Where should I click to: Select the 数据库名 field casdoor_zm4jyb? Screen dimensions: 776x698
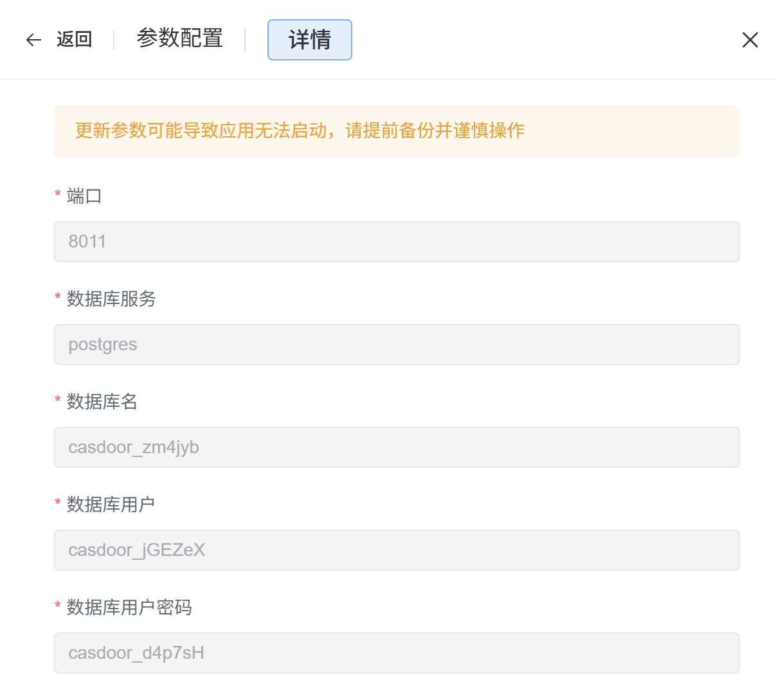pos(397,447)
